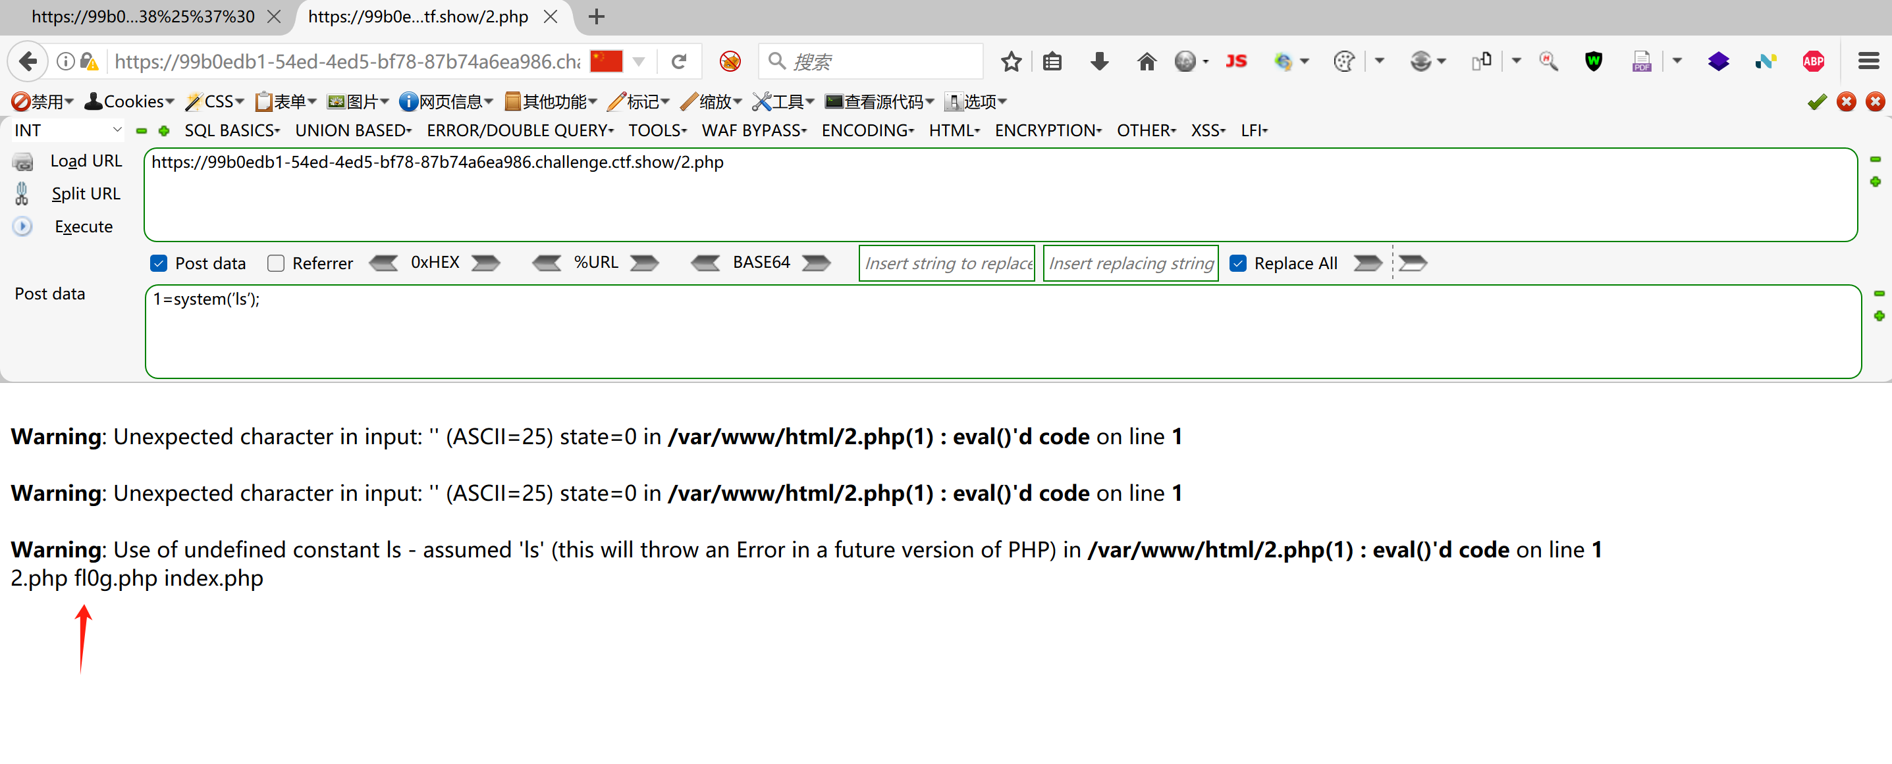Click the home icon in toolbar
This screenshot has height=764, width=1892.
(x=1146, y=62)
